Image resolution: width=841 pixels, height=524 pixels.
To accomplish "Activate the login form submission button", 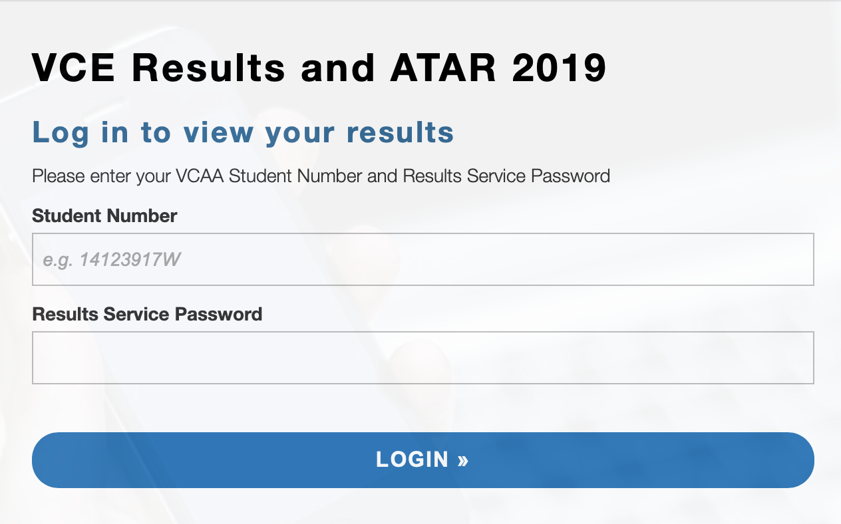I will point(423,459).
